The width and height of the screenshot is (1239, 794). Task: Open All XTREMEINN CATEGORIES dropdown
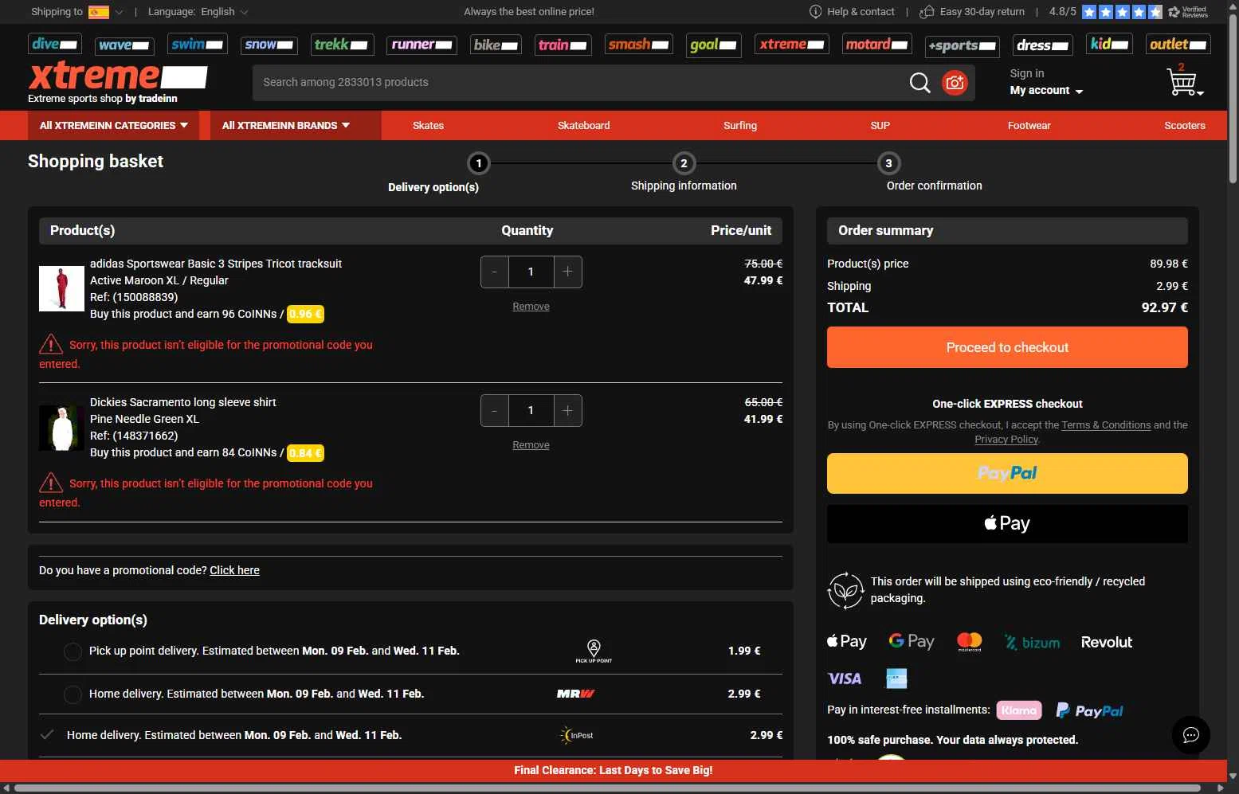[113, 126]
